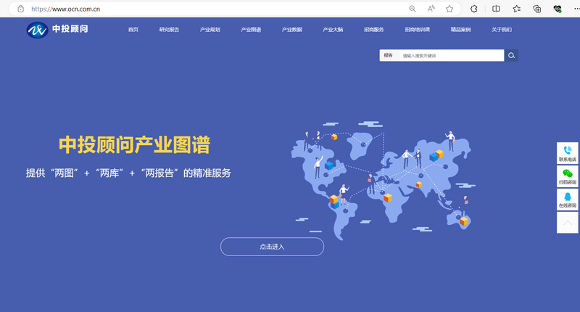Image resolution: width=580 pixels, height=312 pixels.
Task: Click the 中投顾问 logo in the header
Action: click(x=57, y=30)
